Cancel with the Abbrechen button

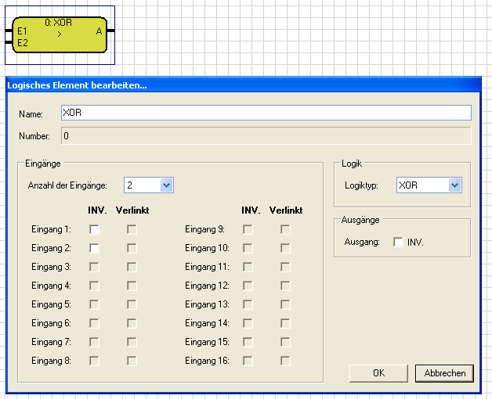(445, 373)
